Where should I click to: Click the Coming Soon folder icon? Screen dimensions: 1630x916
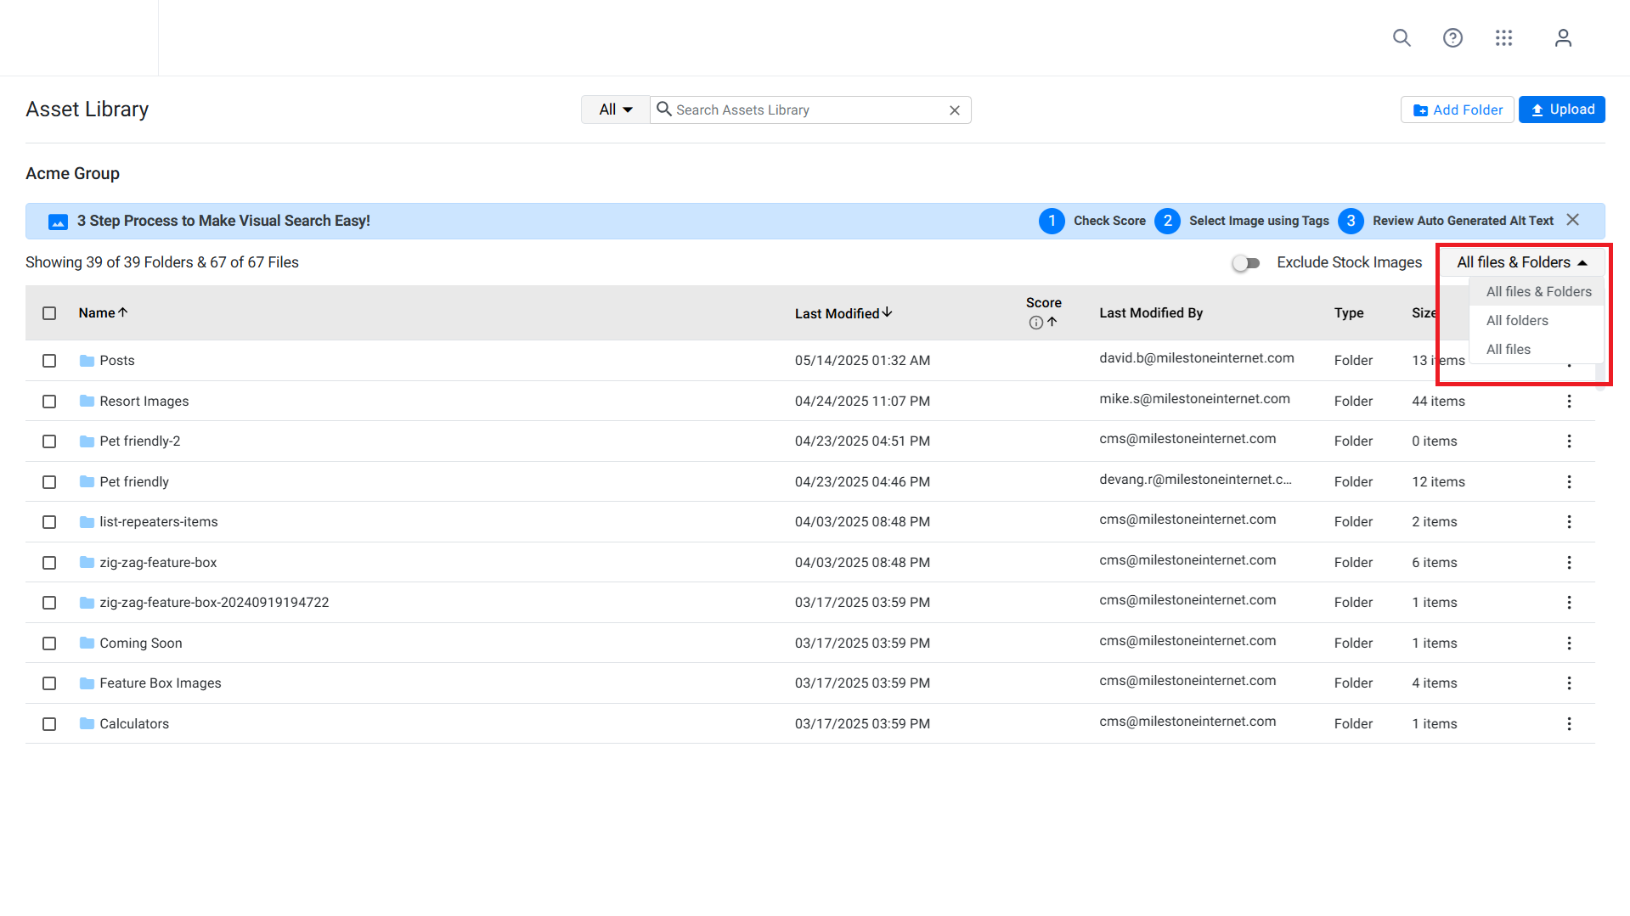(x=87, y=643)
